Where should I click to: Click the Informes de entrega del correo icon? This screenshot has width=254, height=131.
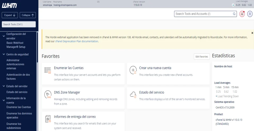(x=48, y=119)
